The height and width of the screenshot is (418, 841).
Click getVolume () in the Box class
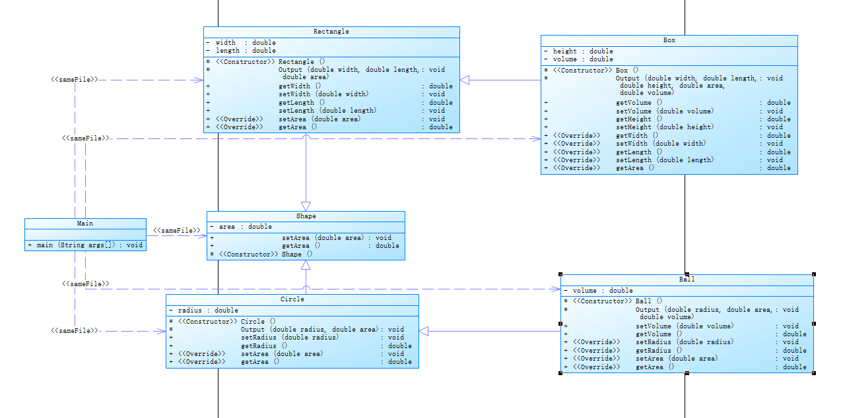[x=667, y=103]
